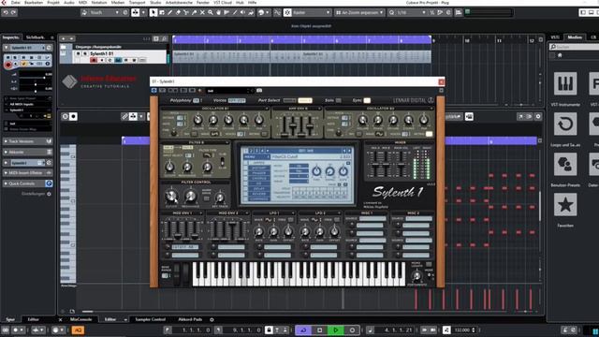Open the color tool dropdown arrow in toolbar
The width and height of the screenshot is (599, 337).
pos(268,12)
